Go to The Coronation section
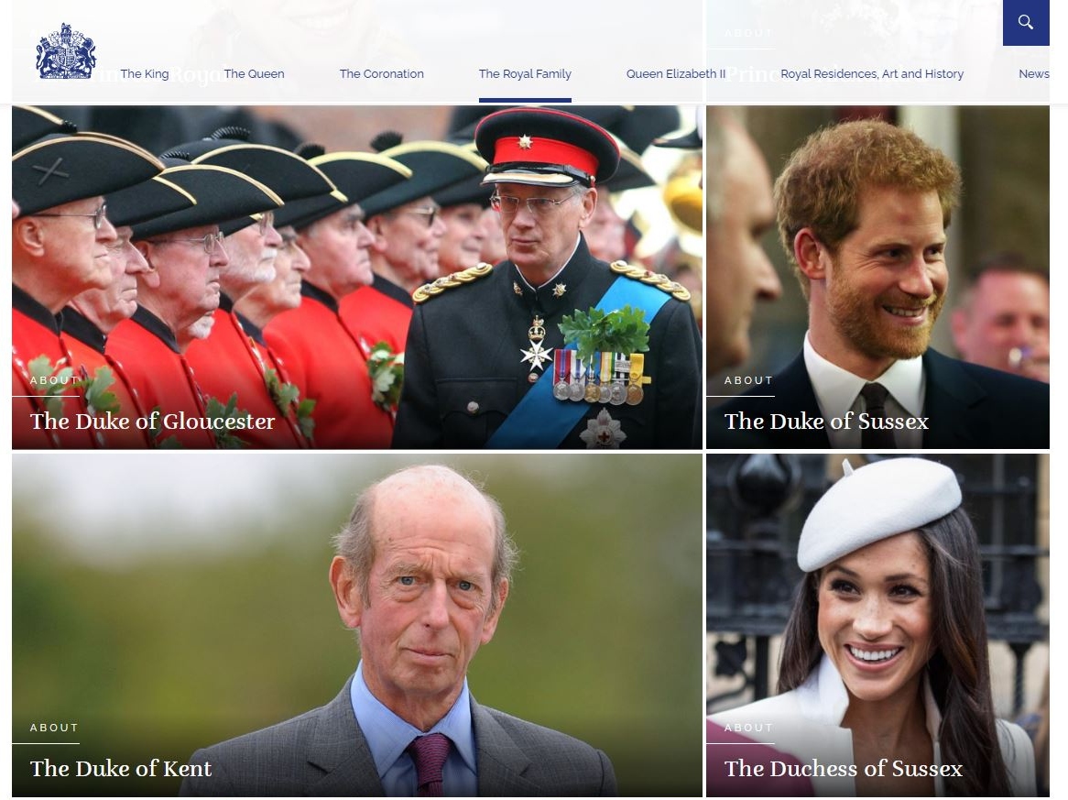 pos(381,73)
